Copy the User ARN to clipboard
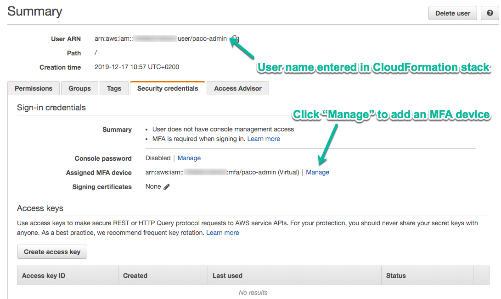Screen dimensions: 501x299 tap(236, 39)
